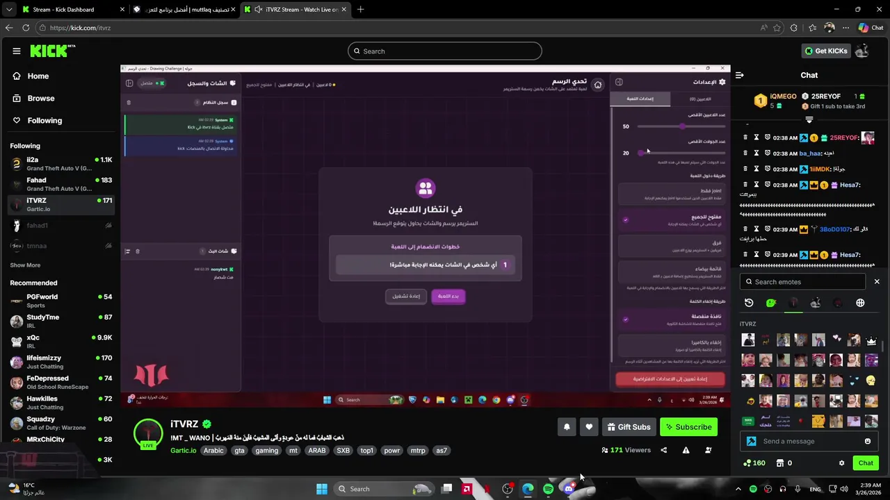Open xQc channel in Recommended
The height and width of the screenshot is (500, 890).
60,341
